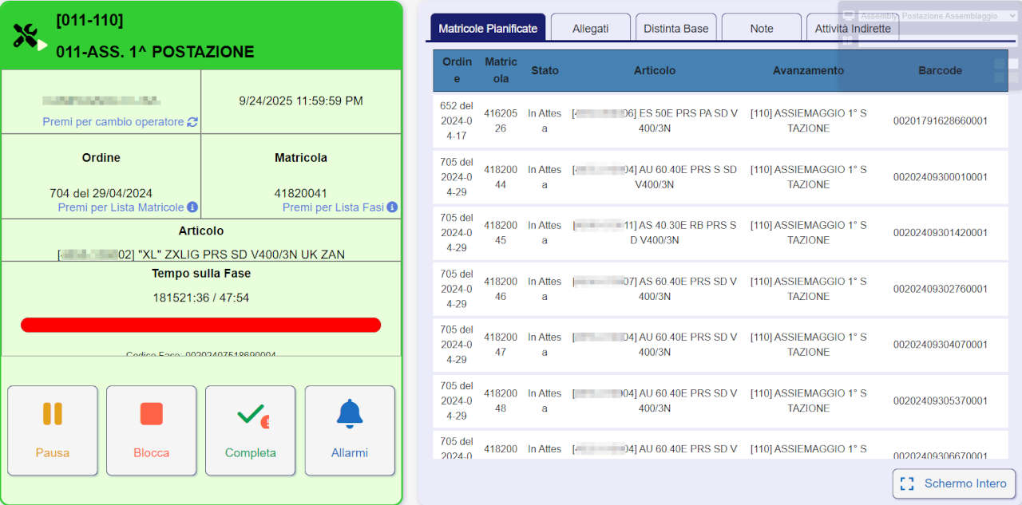Screen dimensions: 1022x505
Task: Click the yellow Pausa pause icon
Action: [x=53, y=413]
